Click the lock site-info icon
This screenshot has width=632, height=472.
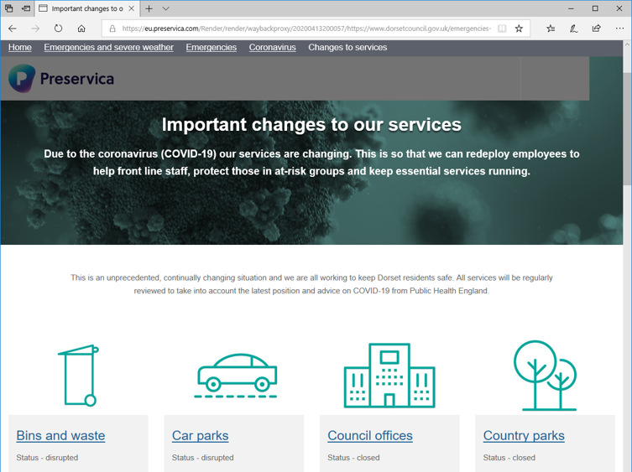click(x=112, y=29)
